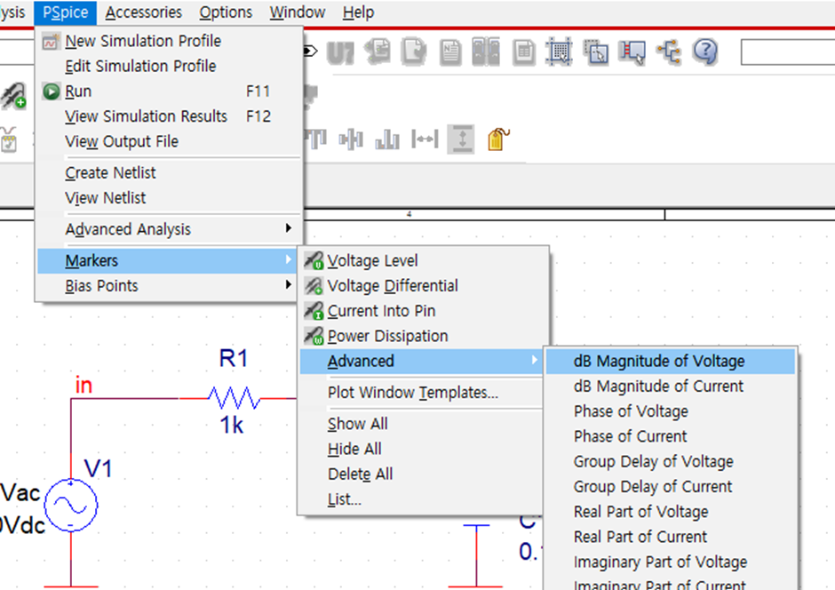This screenshot has height=590, width=835.
Task: Select View Simulation Results
Action: click(169, 116)
